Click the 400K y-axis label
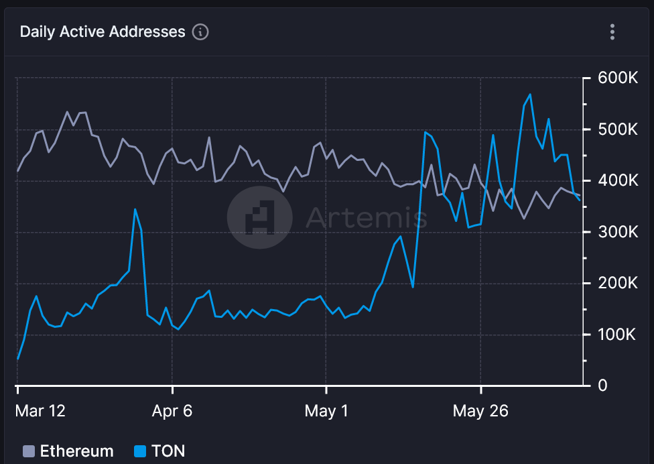Viewport: 654px width, 464px height. (x=618, y=180)
